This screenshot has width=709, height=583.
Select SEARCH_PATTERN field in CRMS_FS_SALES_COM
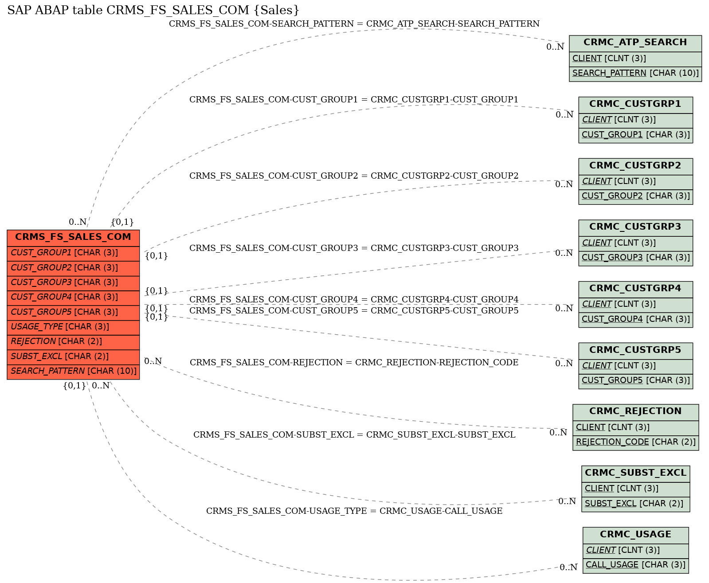73,372
